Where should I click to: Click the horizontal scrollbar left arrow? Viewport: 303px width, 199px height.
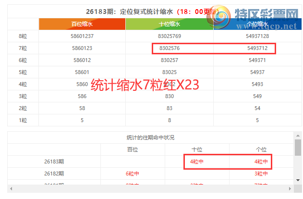tap(11, 188)
